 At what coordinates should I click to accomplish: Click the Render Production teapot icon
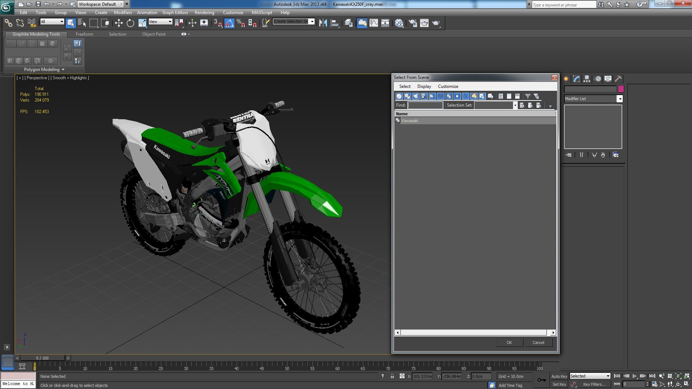click(436, 23)
